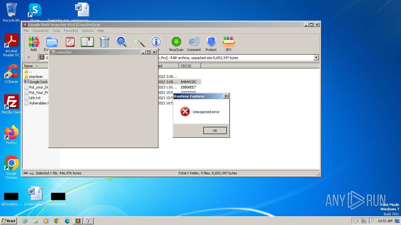This screenshot has width=401, height=225.
Task: Click the Microsoft Edge taskbar icon
Action: click(67, 221)
